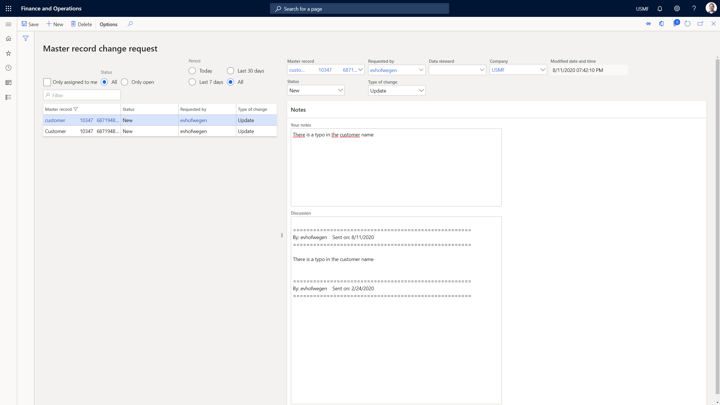Enable the Only assigned to me checkbox
The image size is (720, 405).
[47, 82]
